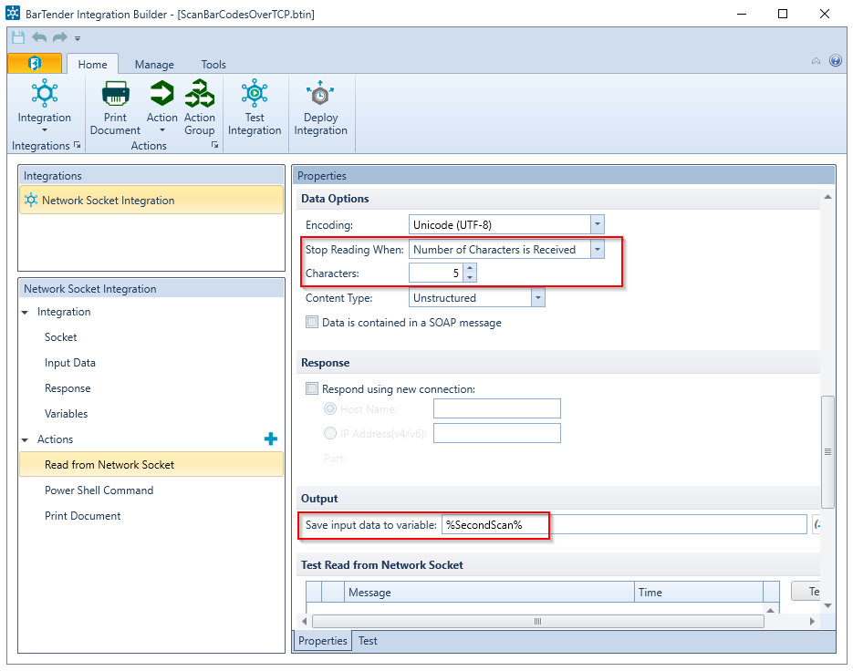Click the Integration ribbon icon
This screenshot has width=853, height=671.
tap(44, 94)
